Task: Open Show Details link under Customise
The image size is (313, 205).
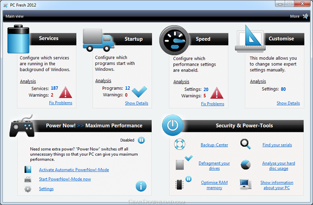Action: pyautogui.click(x=288, y=103)
